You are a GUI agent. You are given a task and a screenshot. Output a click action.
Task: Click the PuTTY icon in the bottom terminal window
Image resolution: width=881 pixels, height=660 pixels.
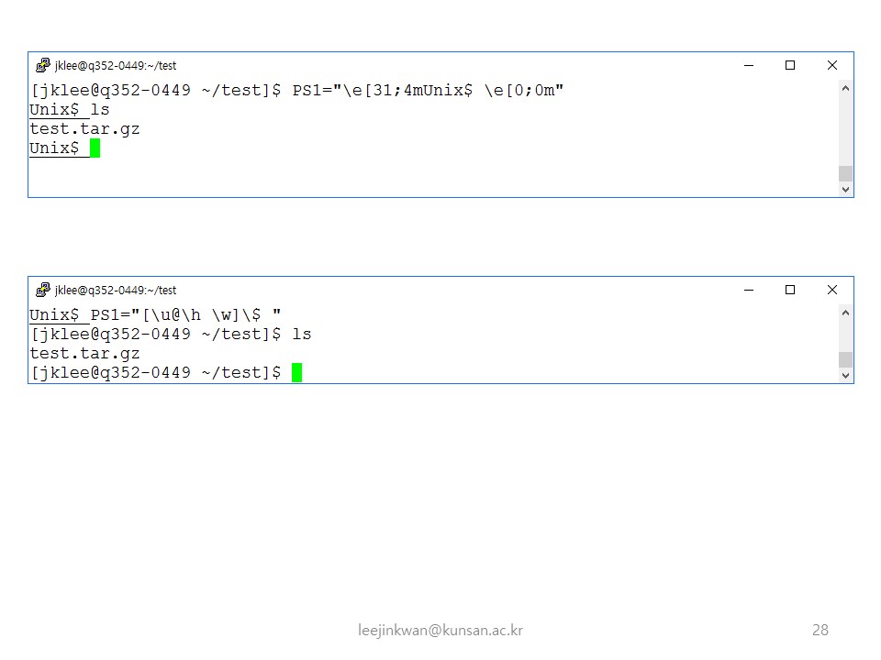[43, 290]
